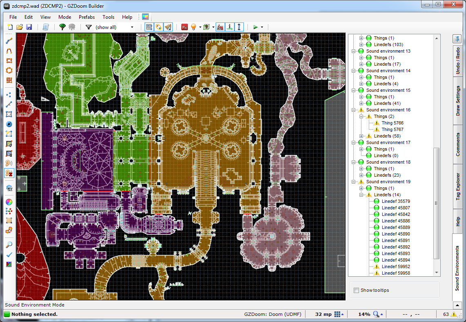Viewport: 466px width, 322px height.
Task: Open the View menu
Action: click(45, 17)
